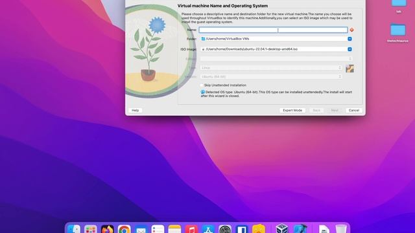Click the ubuntu-22.04.1-desktop-amd64.iso path
This screenshot has width=415, height=233.
(252, 49)
